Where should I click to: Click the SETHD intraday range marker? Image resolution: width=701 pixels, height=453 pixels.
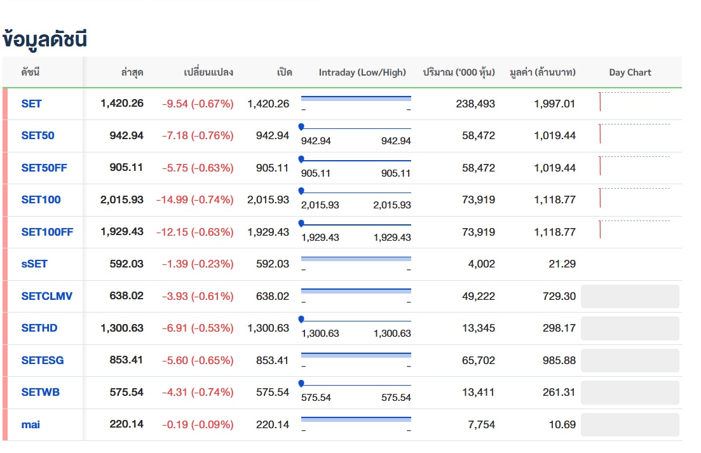pyautogui.click(x=301, y=319)
